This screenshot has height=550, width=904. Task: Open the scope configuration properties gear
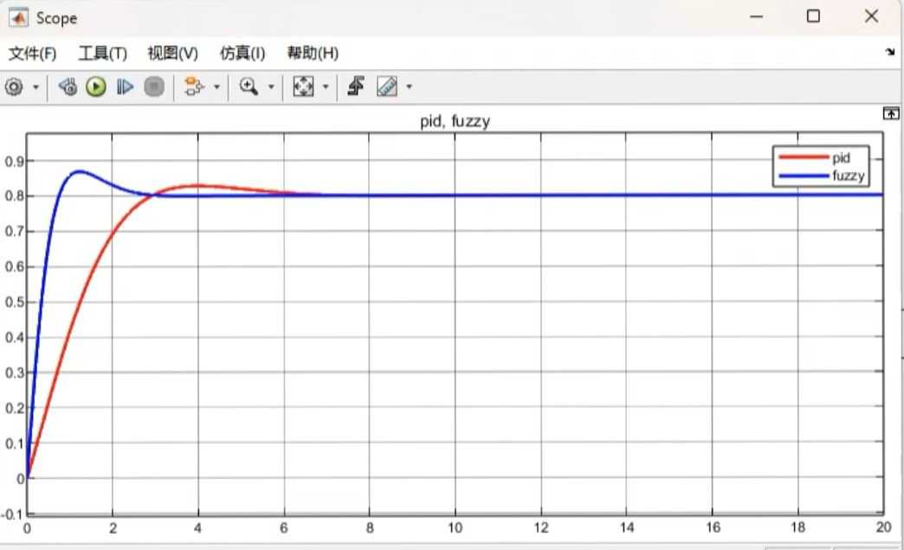[14, 86]
